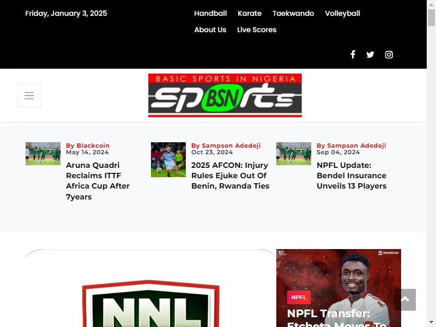
Task: Open the Volleyball menu item
Action: click(x=343, y=13)
